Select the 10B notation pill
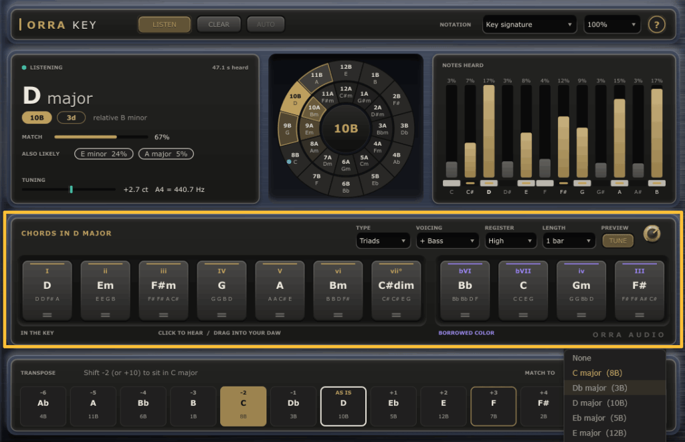 coord(37,118)
